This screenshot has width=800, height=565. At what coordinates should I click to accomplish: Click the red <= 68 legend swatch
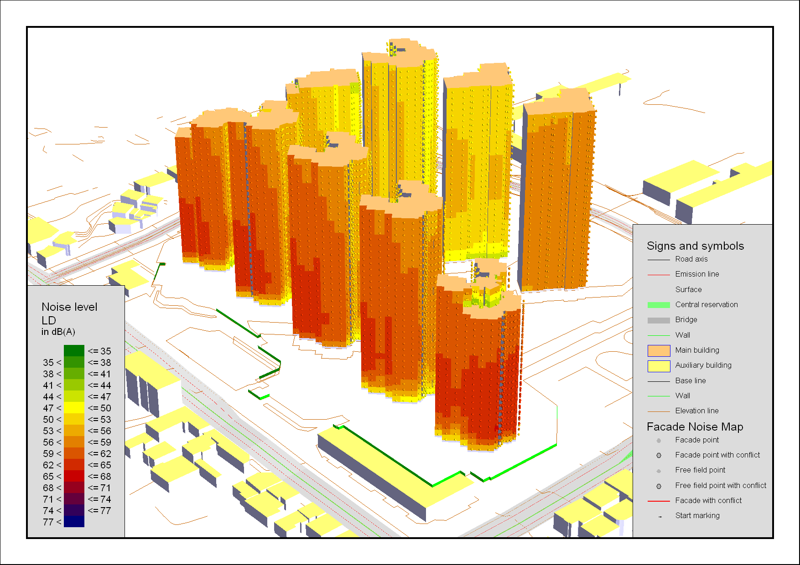(74, 476)
